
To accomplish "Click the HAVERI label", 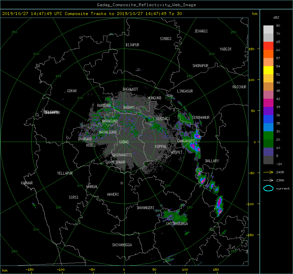I will click(x=113, y=195).
